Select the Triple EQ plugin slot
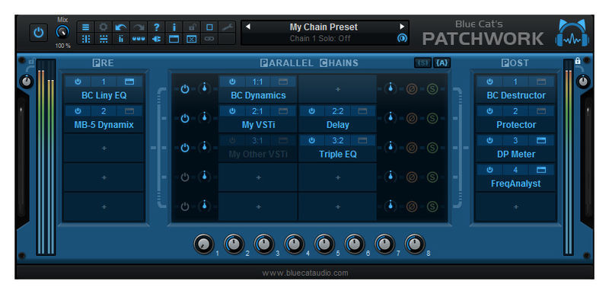Viewport: 609px width, 294px height. click(337, 154)
